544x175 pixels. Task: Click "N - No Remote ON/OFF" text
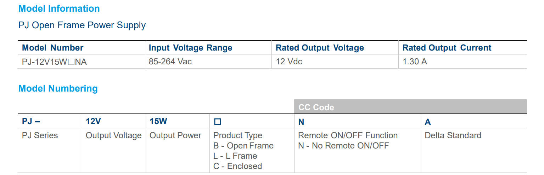(x=343, y=146)
